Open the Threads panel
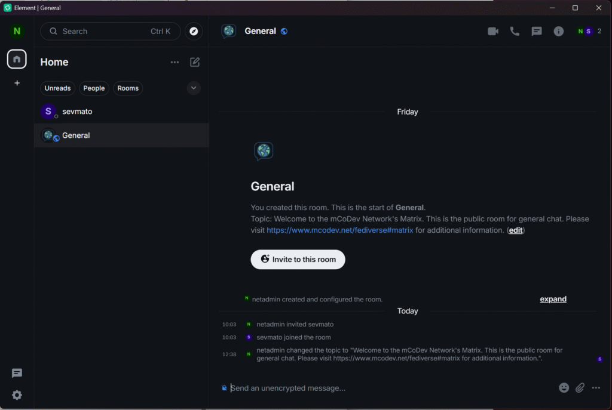The height and width of the screenshot is (410, 612). (537, 32)
